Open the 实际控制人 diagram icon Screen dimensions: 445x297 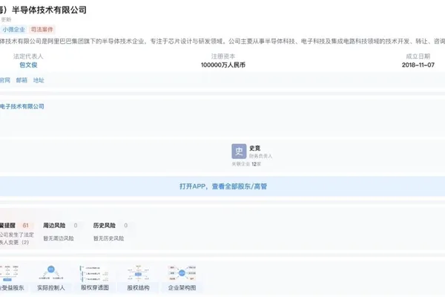point(51,273)
